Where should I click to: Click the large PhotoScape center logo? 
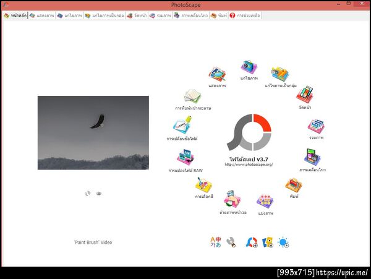pyautogui.click(x=249, y=132)
